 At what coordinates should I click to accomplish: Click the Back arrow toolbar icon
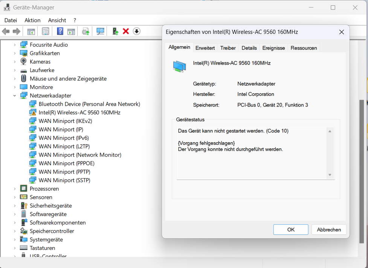(6, 31)
